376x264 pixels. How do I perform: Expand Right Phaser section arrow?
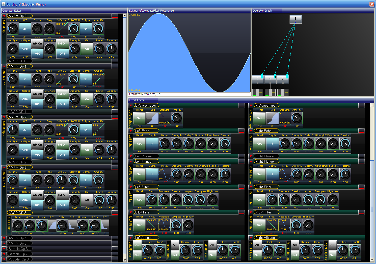251,156
